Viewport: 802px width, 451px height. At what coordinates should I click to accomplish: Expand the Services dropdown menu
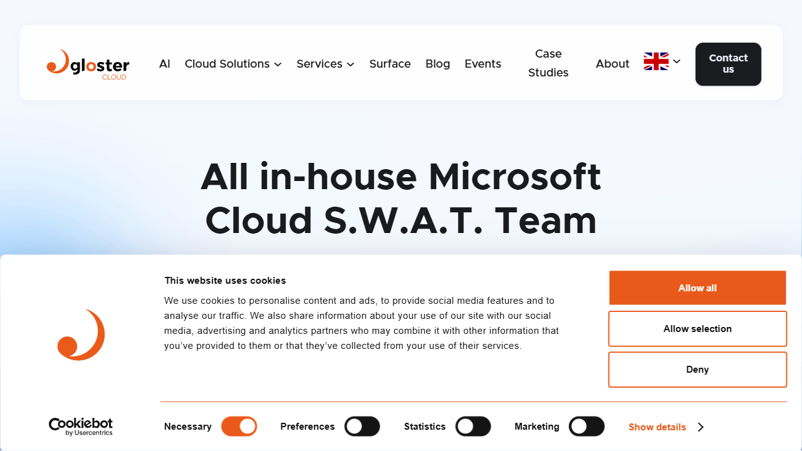tap(325, 64)
